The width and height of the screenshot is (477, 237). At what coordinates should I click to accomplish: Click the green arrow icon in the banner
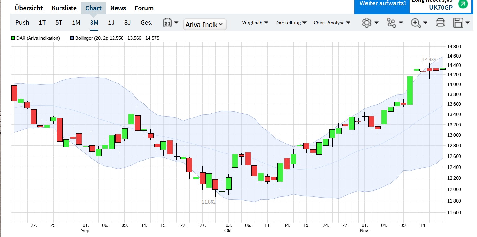click(463, 4)
